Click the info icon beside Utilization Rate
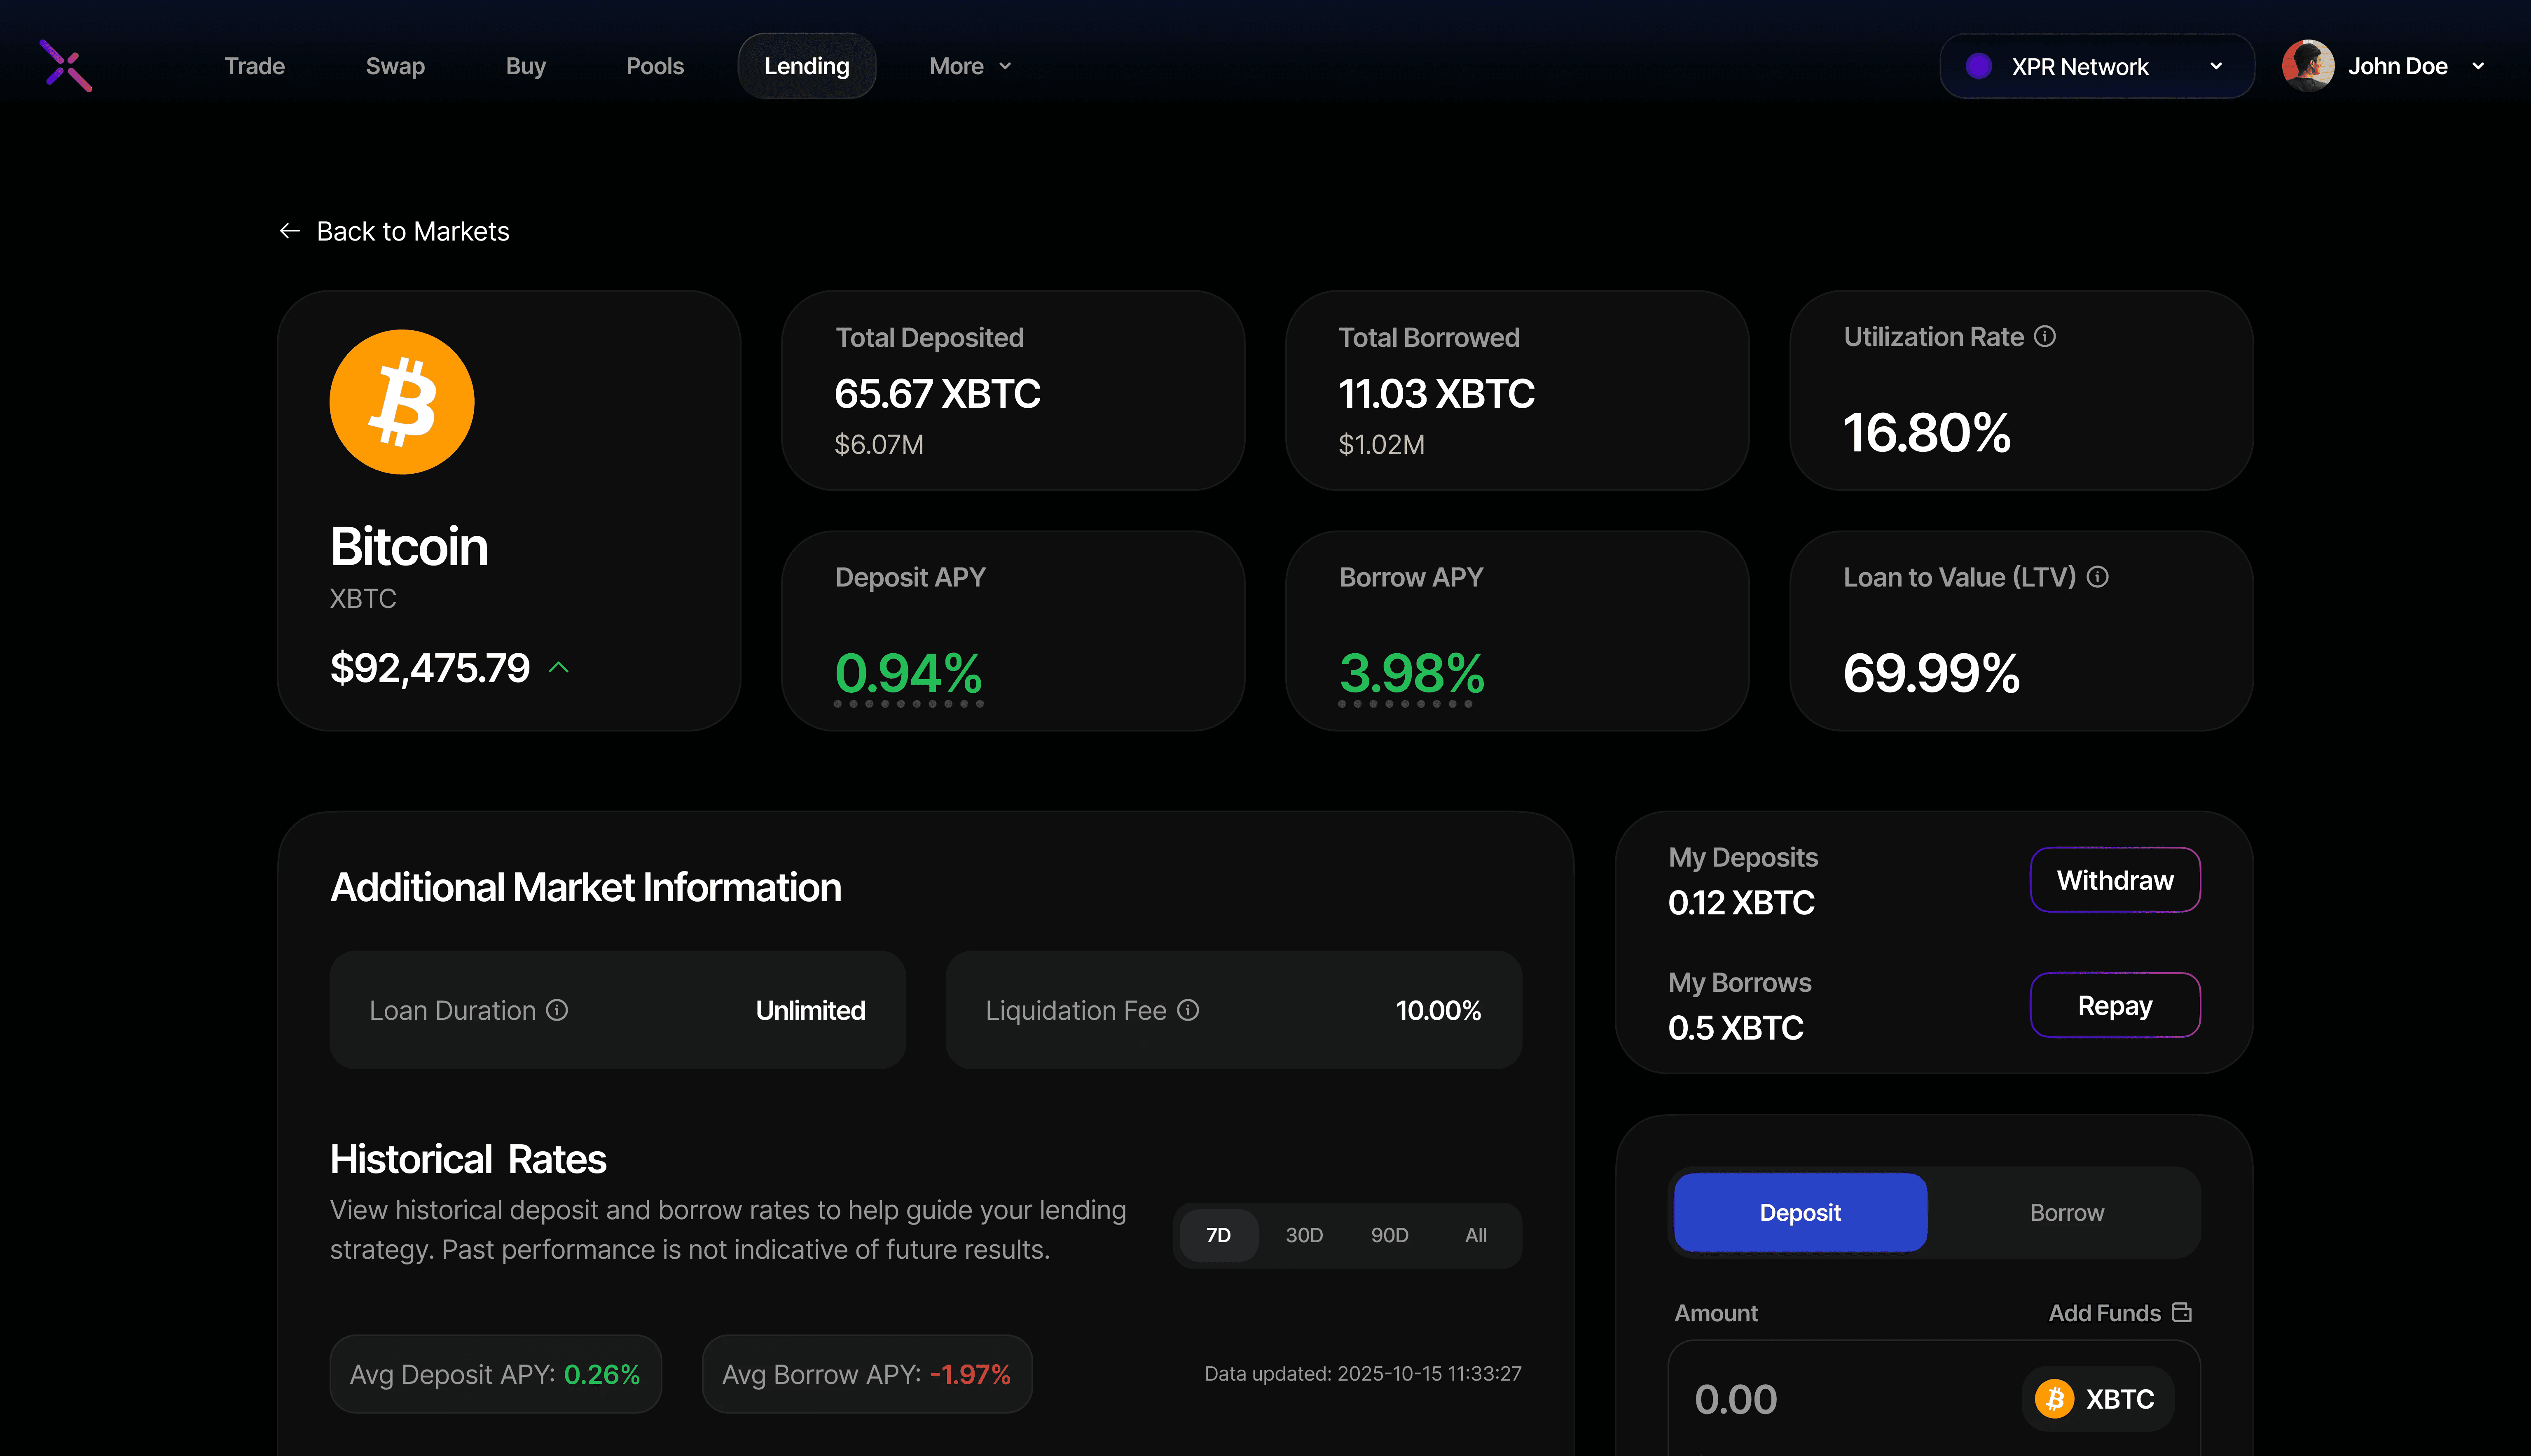The height and width of the screenshot is (1456, 2531). coord(2045,337)
